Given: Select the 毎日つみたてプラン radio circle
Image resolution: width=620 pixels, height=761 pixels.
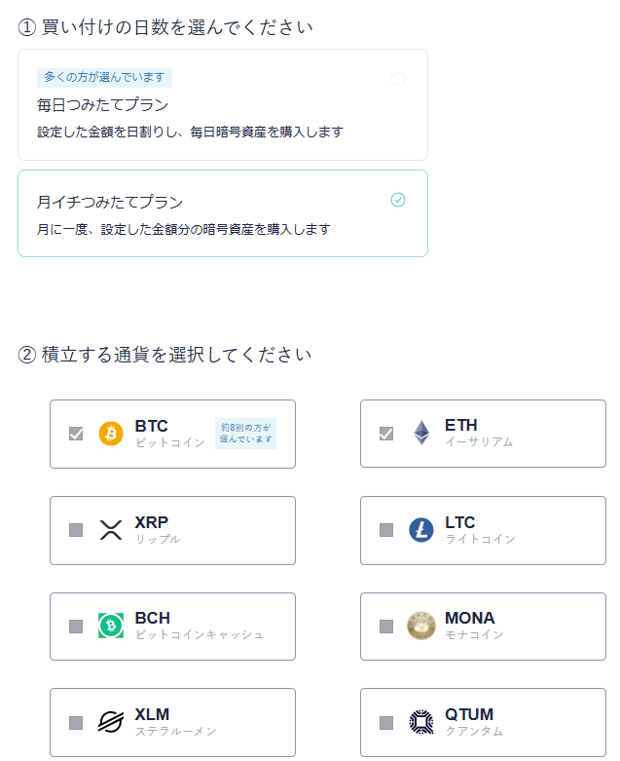Looking at the screenshot, I should tap(398, 79).
